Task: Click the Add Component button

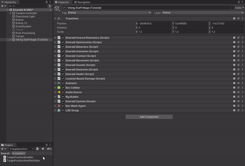Action: (149, 117)
